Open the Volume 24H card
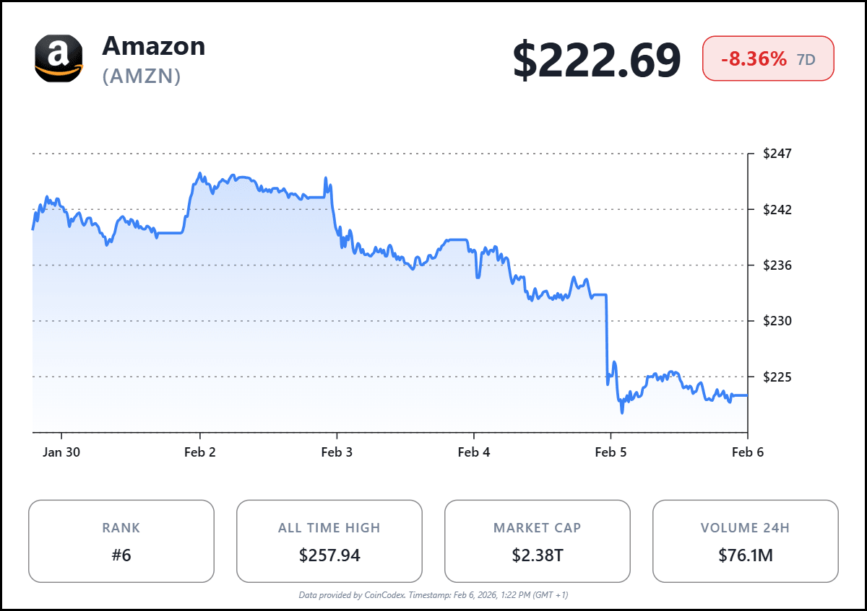This screenshot has height=611, width=867. [x=746, y=541]
